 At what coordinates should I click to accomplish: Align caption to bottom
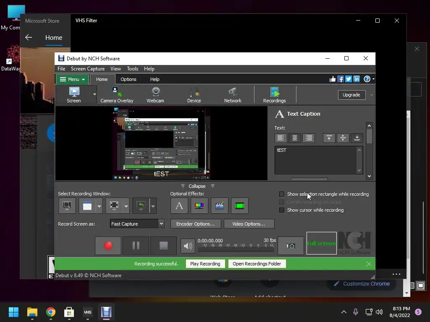357,138
